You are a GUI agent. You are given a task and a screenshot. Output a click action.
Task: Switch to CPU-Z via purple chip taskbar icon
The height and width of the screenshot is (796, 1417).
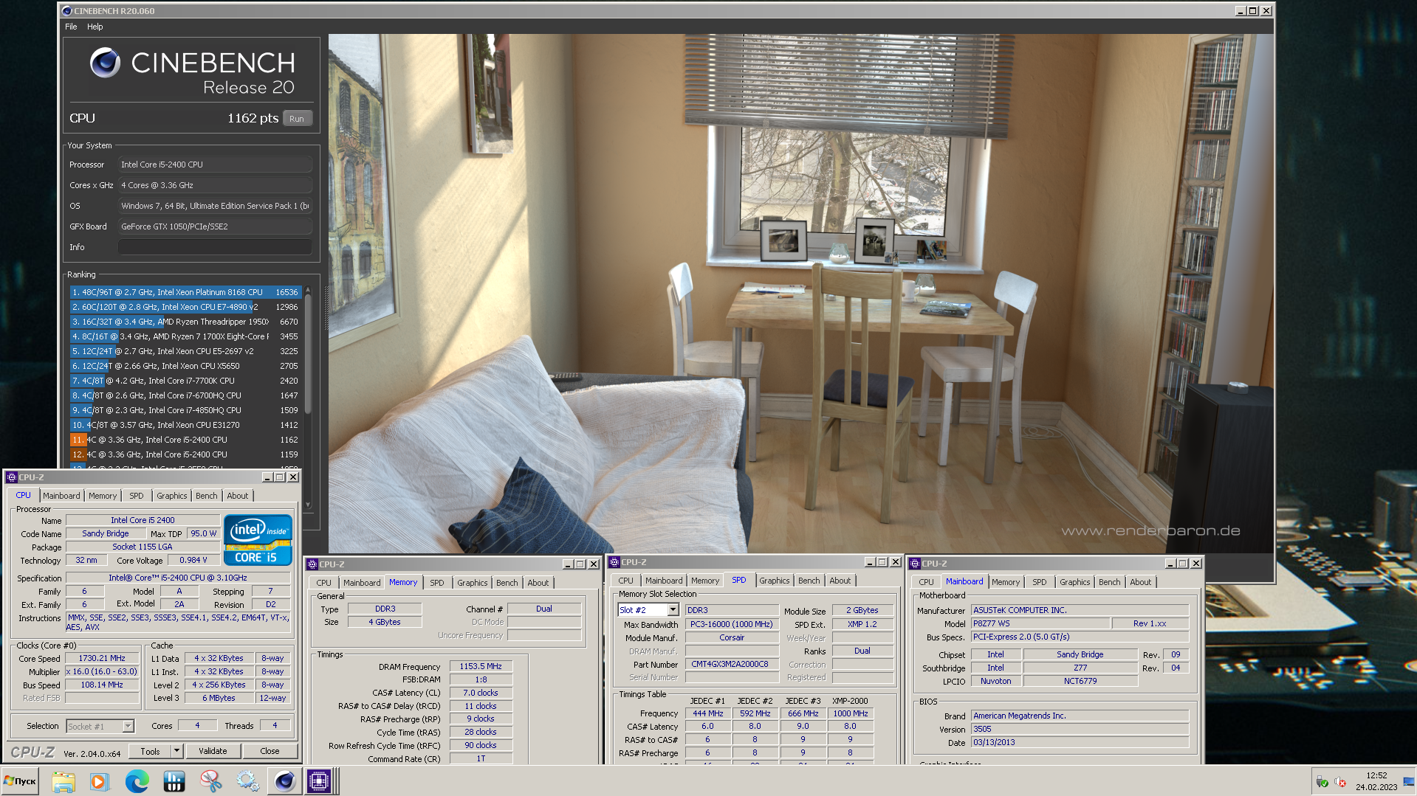(x=320, y=781)
